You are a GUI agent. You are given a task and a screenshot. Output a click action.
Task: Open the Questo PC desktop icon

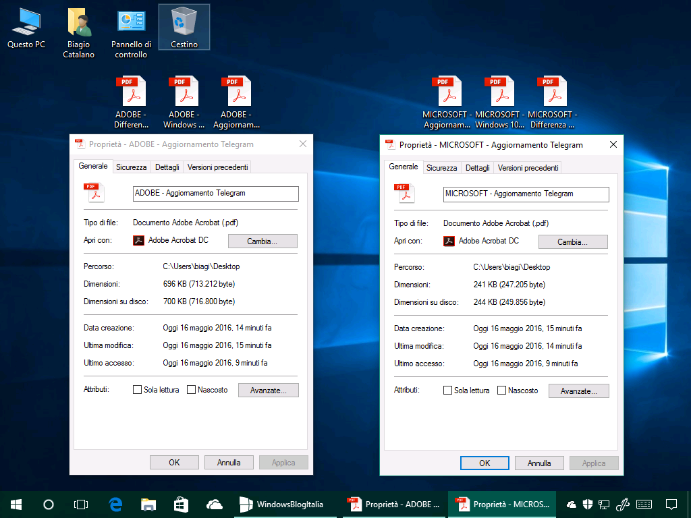coord(26,27)
